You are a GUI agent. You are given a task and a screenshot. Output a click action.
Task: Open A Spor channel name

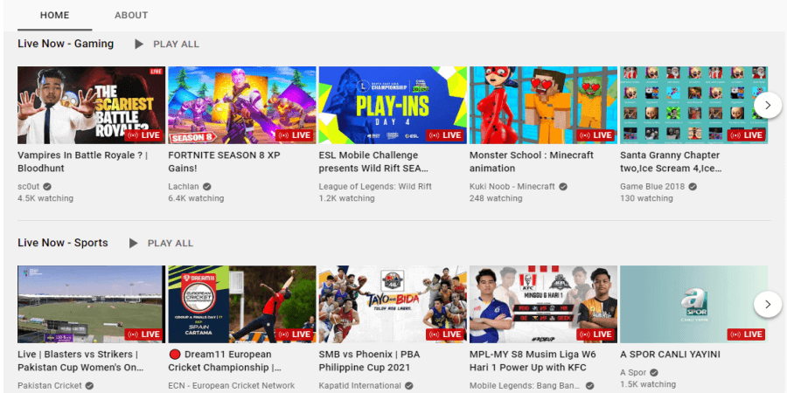[x=633, y=372]
